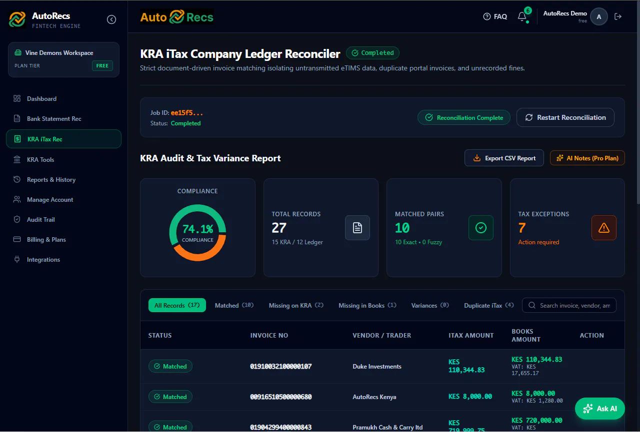640x432 pixels.
Task: Open KRA Tools page
Action: coord(63,160)
